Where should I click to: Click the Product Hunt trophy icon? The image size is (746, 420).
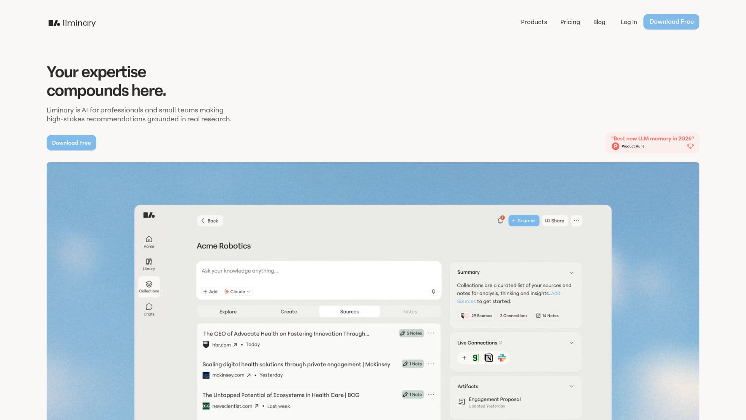click(690, 146)
